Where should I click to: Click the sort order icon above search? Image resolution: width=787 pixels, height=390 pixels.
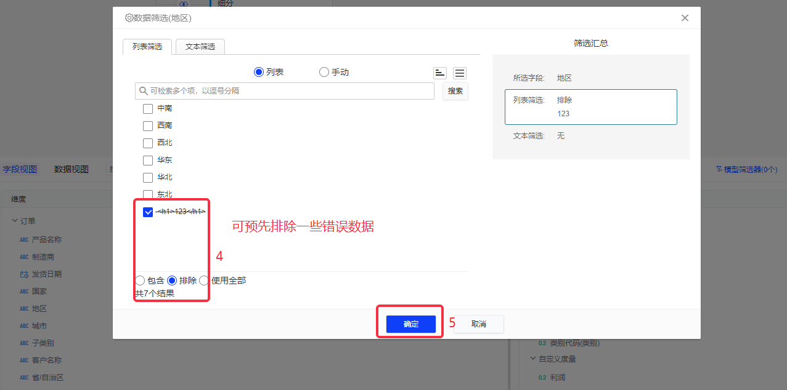439,73
